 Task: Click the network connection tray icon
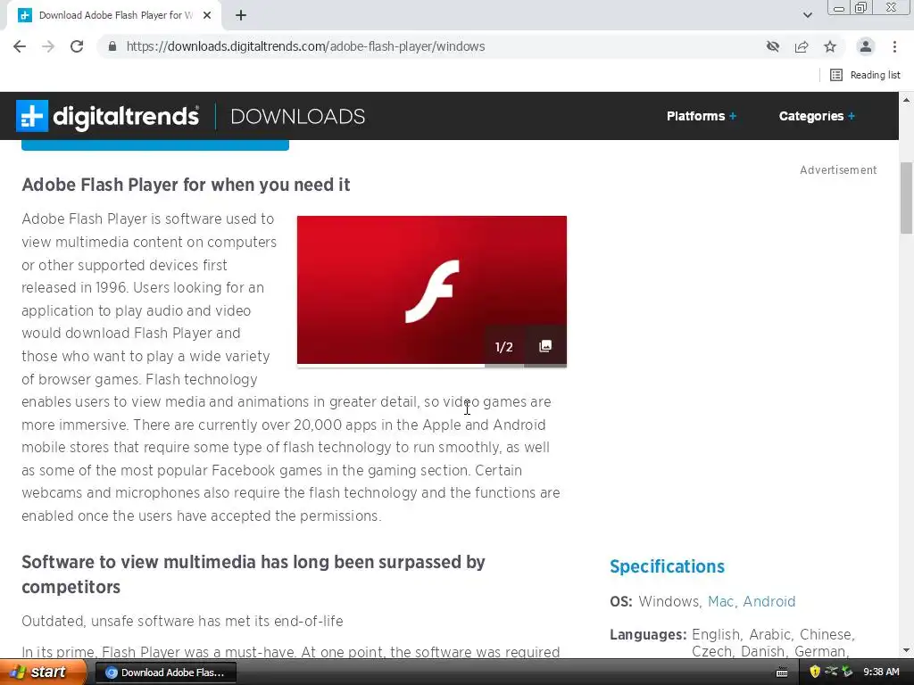(831, 672)
